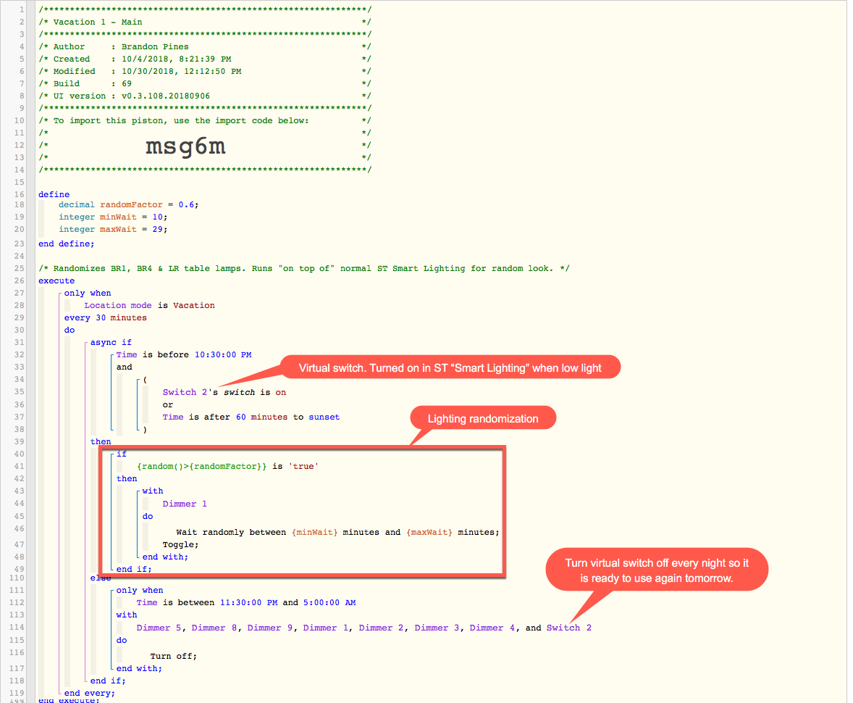The image size is (853, 703).
Task: Select the 'integer minWait = 10' definition
Action: coord(113,217)
